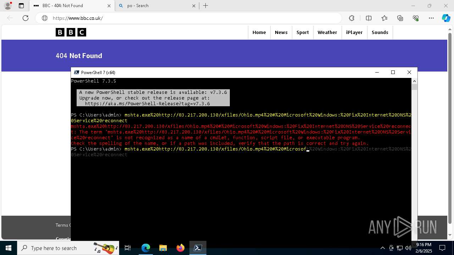This screenshot has height=255, width=454.
Task: Open the network tray icon
Action: point(400,248)
